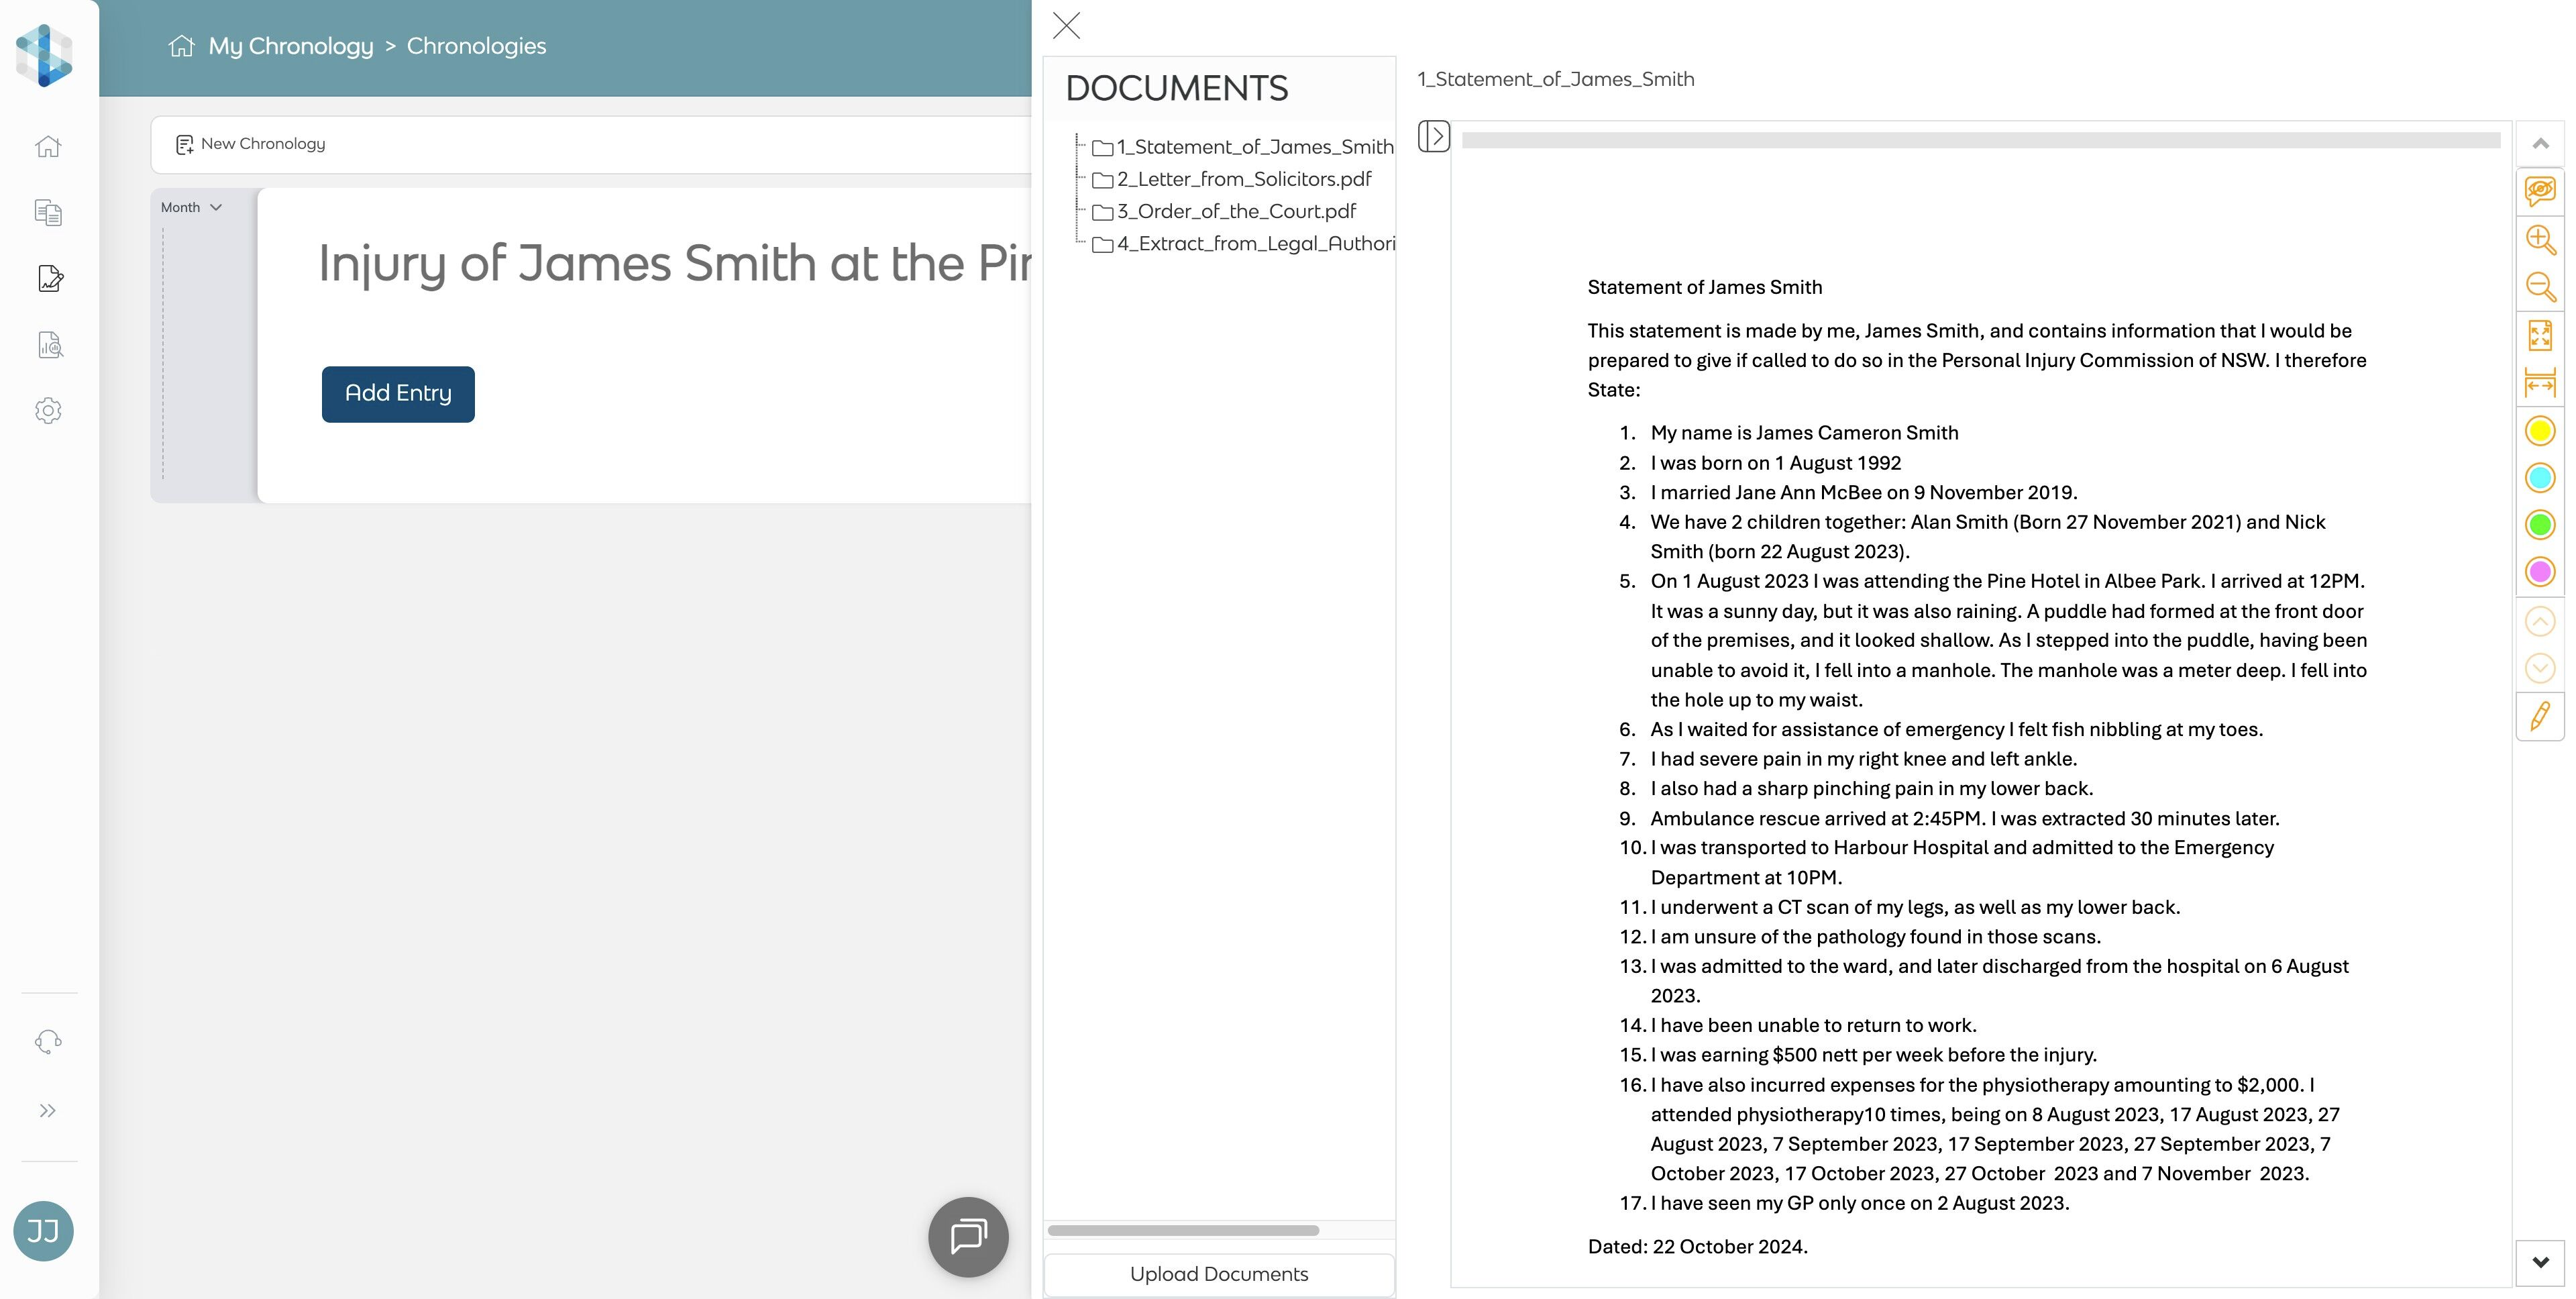Open the documents icon in left sidebar

48,212
